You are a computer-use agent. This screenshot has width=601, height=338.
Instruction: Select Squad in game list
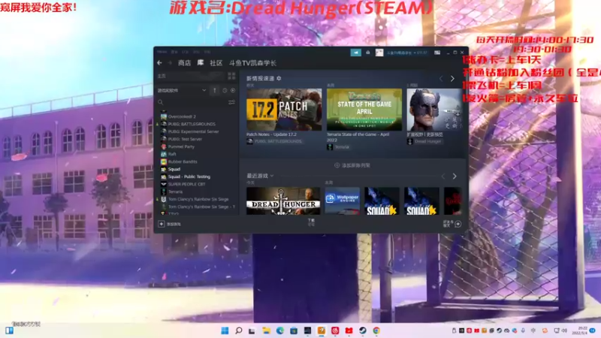(x=174, y=169)
